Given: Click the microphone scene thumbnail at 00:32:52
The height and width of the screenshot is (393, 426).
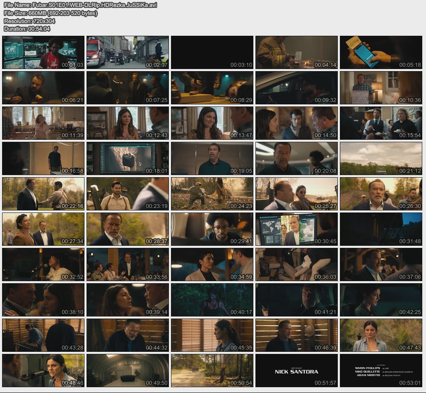Looking at the screenshot, I should (43, 264).
